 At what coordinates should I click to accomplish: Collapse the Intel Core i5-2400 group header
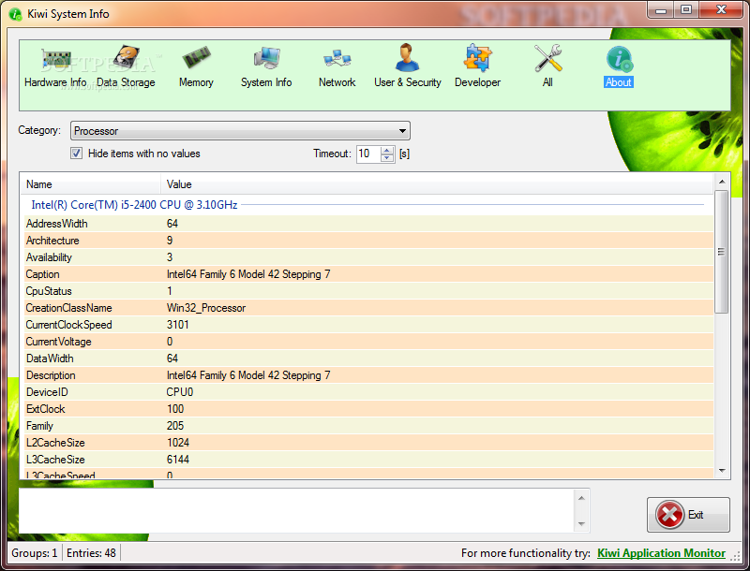point(134,205)
